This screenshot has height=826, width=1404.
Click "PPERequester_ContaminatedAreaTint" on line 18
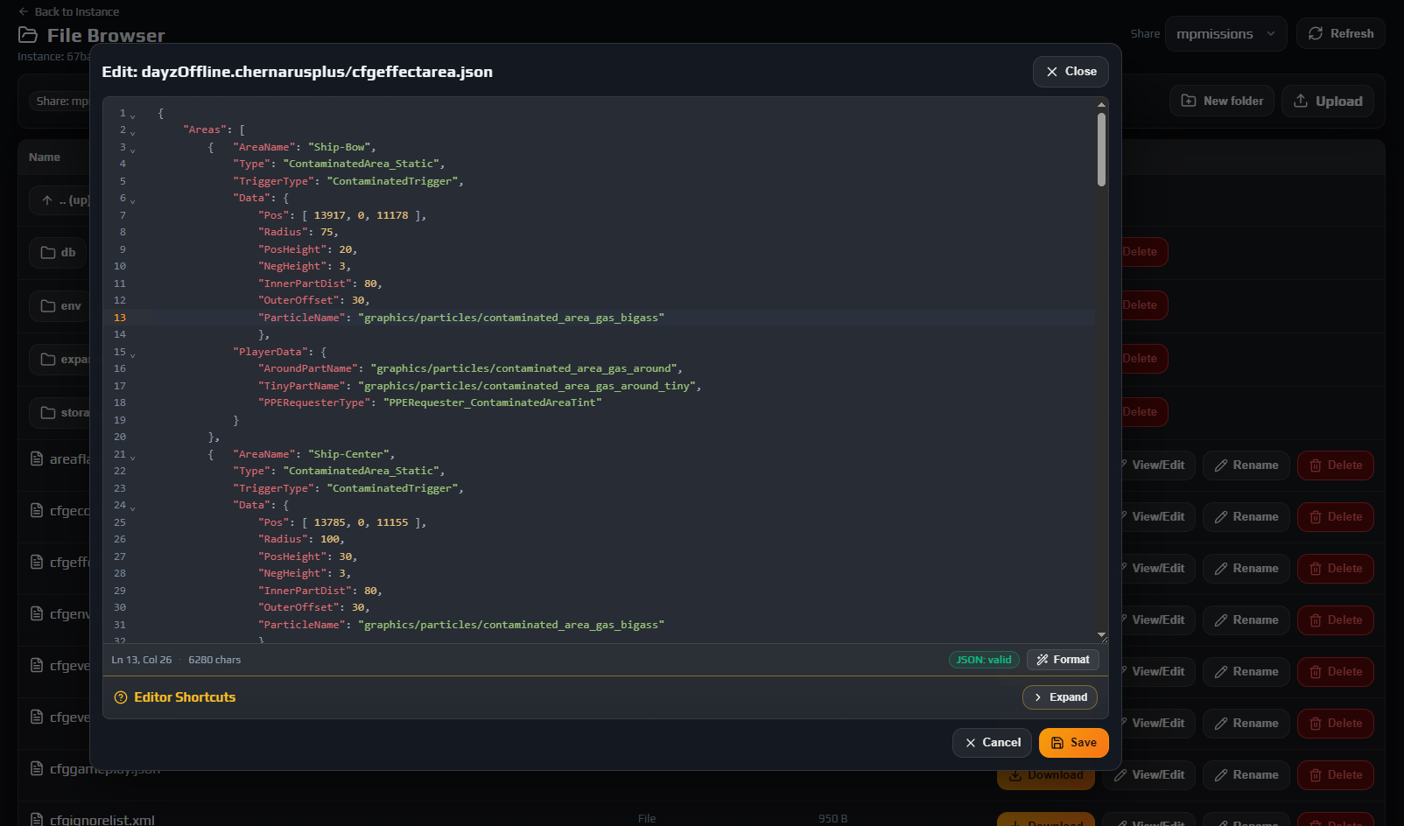point(492,402)
